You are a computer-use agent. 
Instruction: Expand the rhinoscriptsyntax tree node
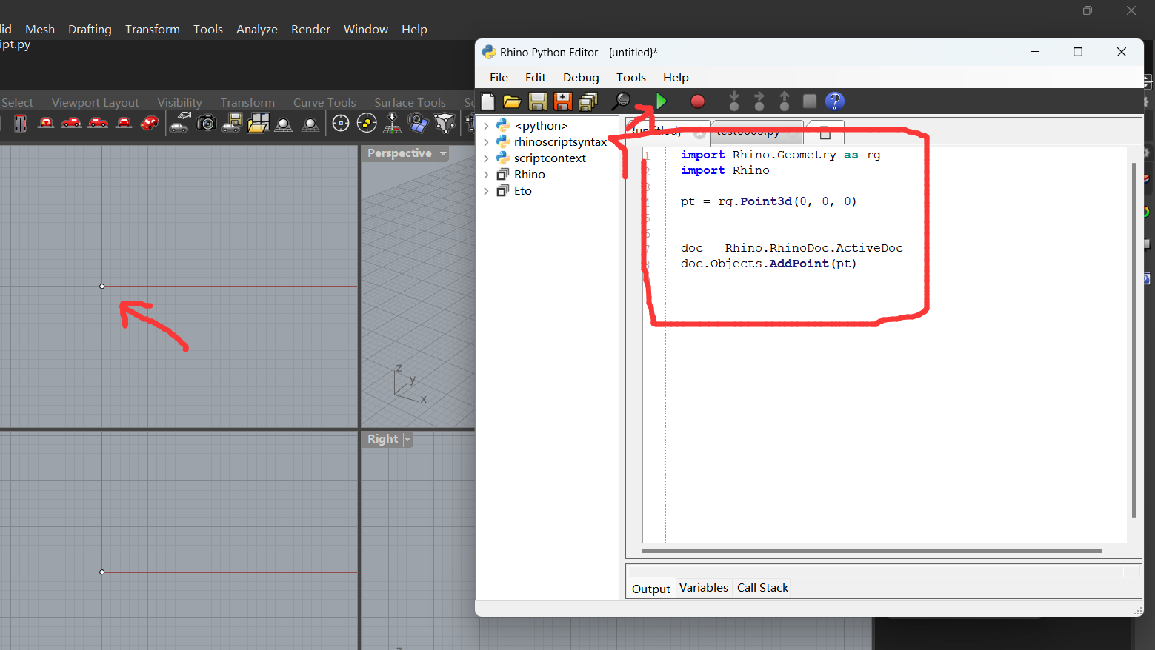tap(486, 142)
